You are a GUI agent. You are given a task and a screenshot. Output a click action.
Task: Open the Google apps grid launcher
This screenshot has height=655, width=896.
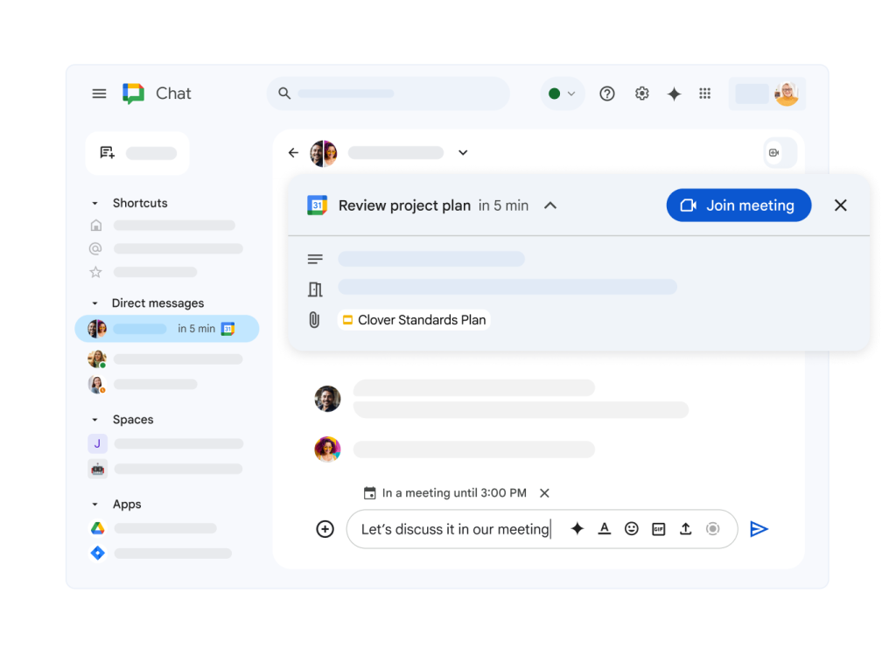pos(704,94)
